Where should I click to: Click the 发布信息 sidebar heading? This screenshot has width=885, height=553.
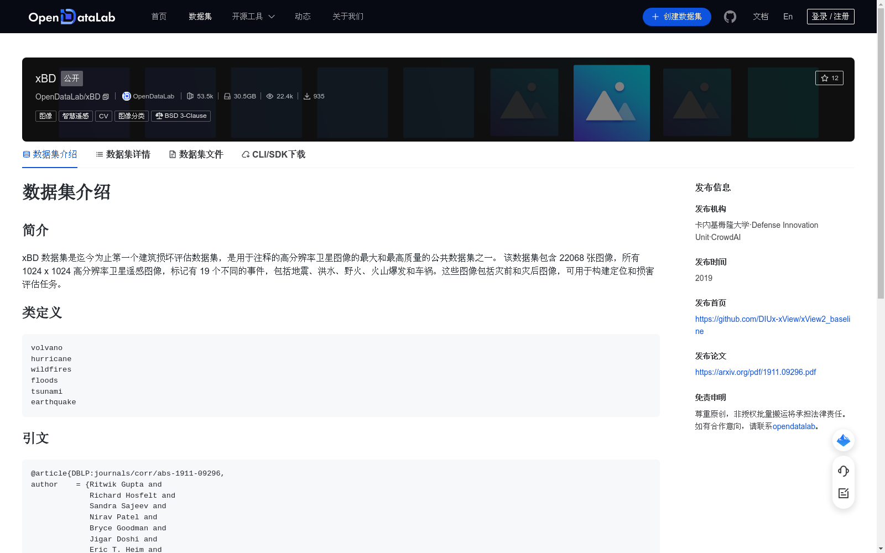pos(713,187)
